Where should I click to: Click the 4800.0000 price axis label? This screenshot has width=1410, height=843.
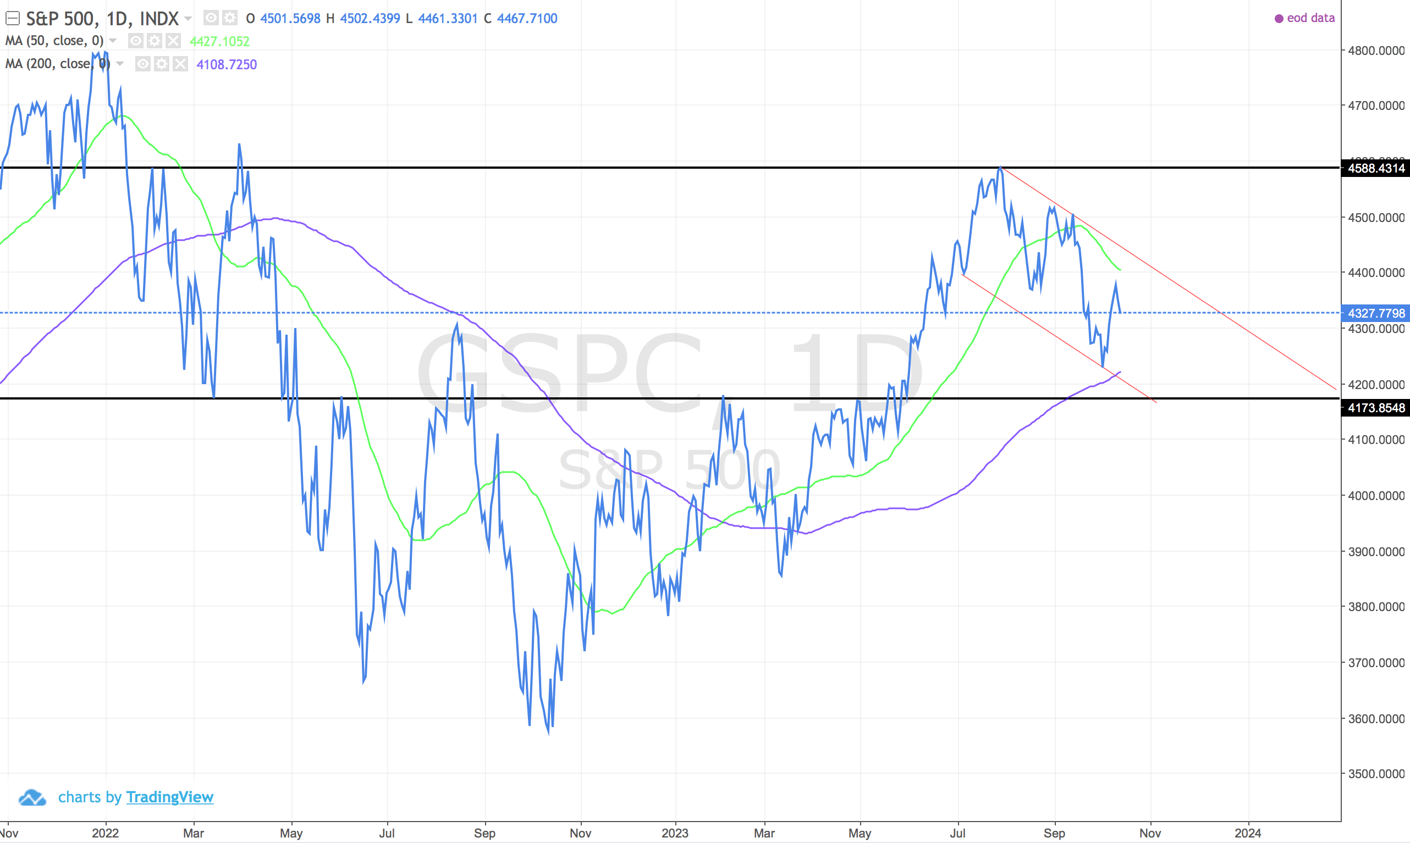tap(1376, 51)
